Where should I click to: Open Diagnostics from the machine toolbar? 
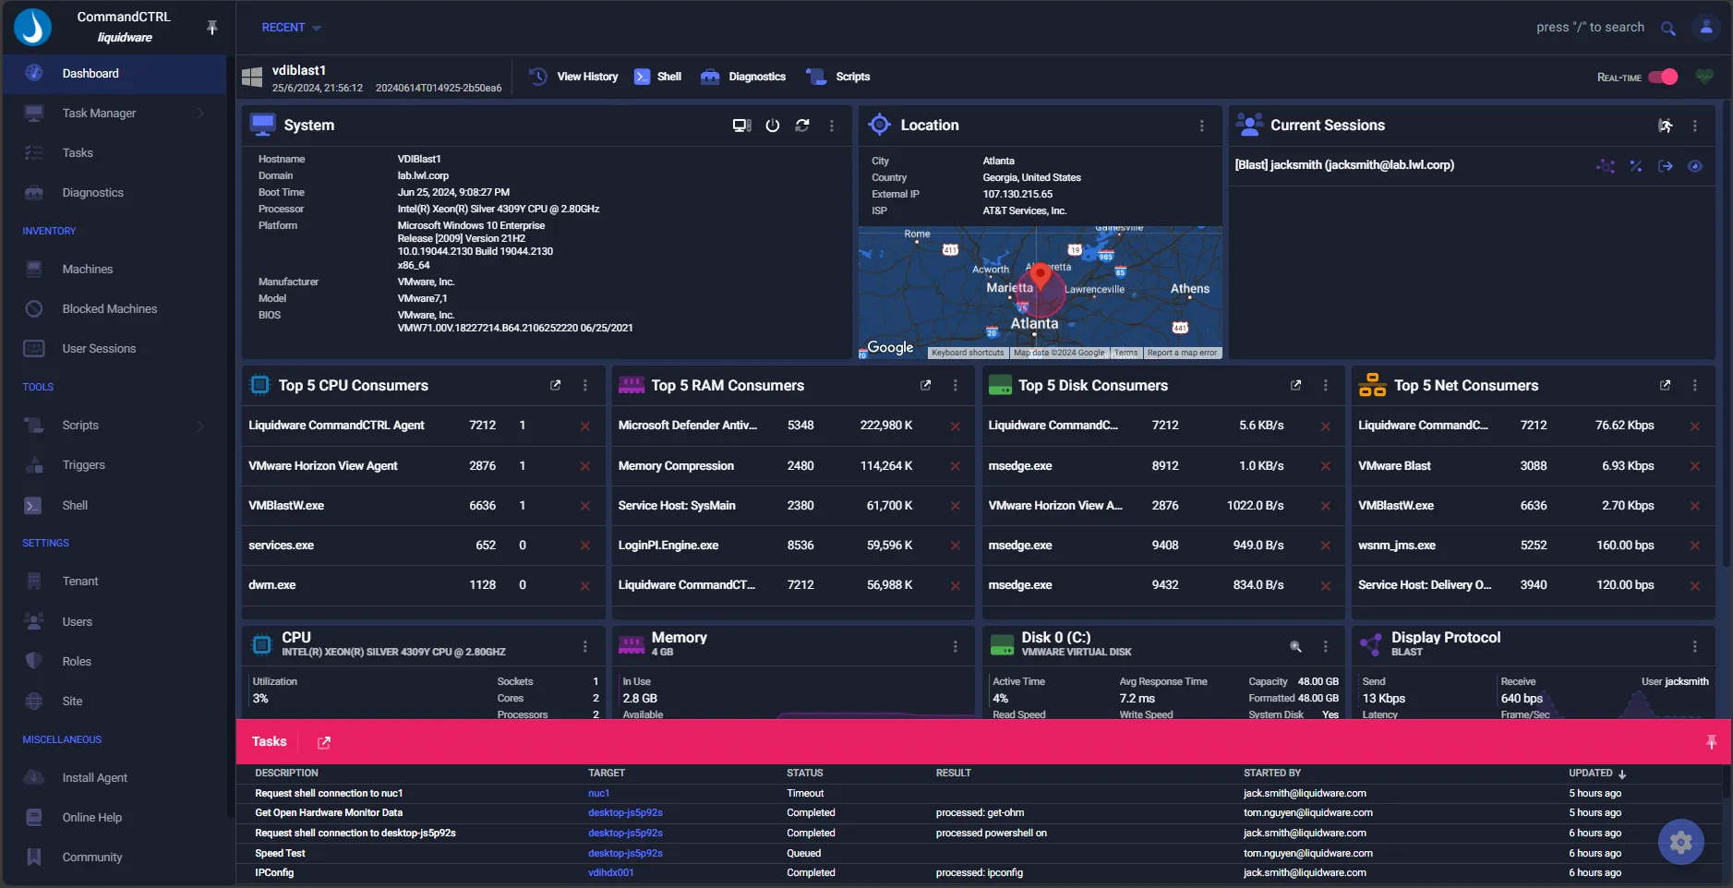[743, 77]
